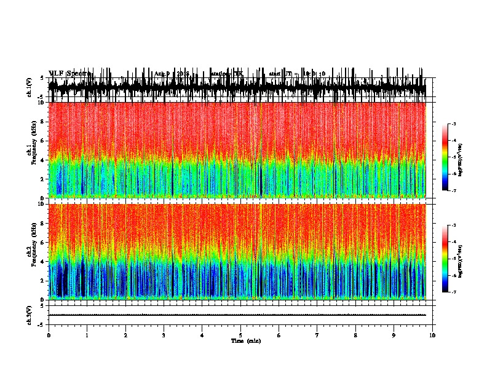Click the 'ch.1(V)' waveform axis label
487x376 pixels.
click(30, 87)
